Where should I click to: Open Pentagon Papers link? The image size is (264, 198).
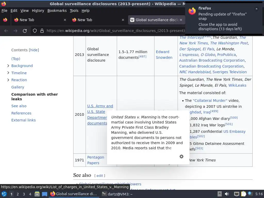pyautogui.click(x=96, y=160)
